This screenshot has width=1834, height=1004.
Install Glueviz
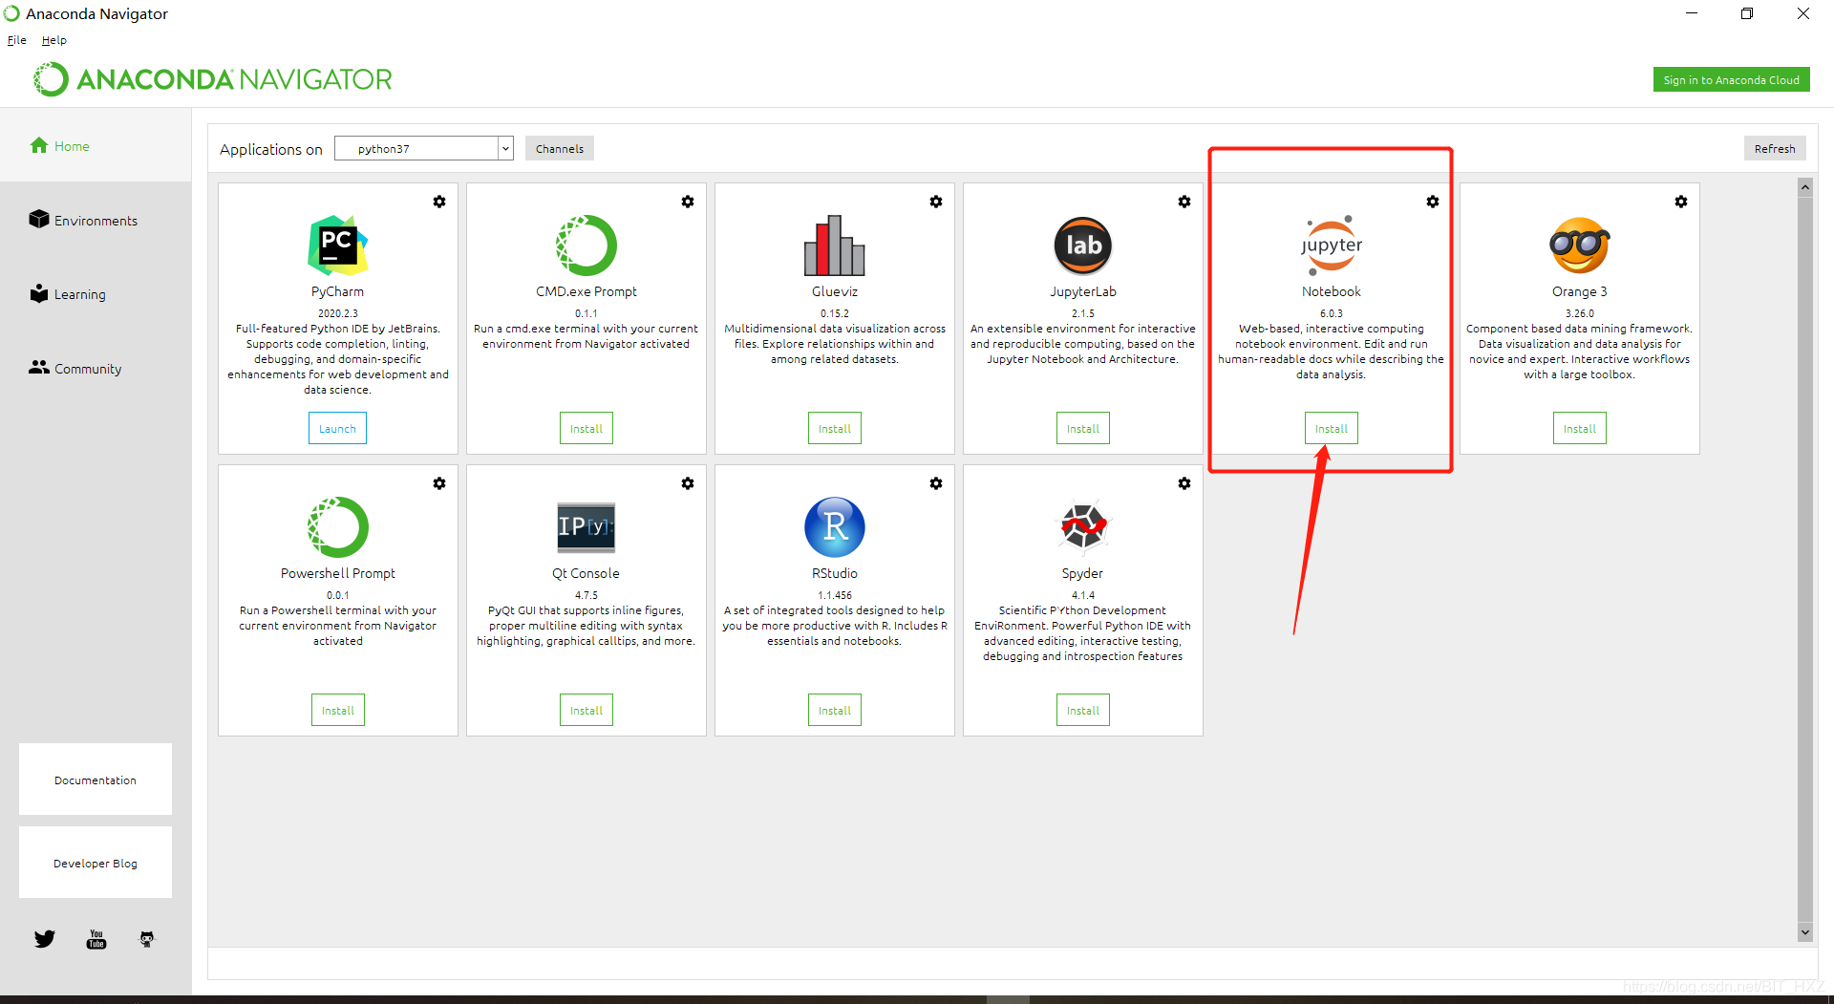tap(835, 429)
